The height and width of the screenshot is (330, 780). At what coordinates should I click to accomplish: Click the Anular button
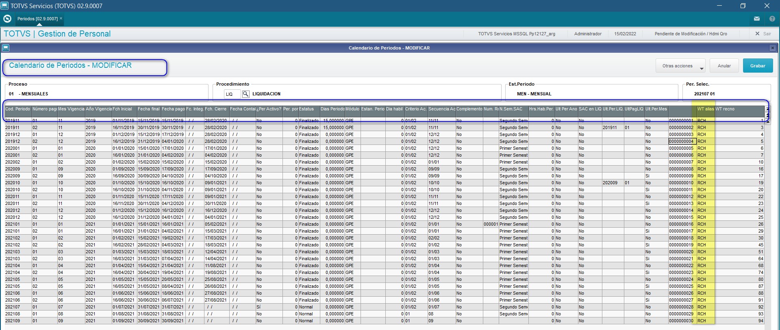[724, 66]
